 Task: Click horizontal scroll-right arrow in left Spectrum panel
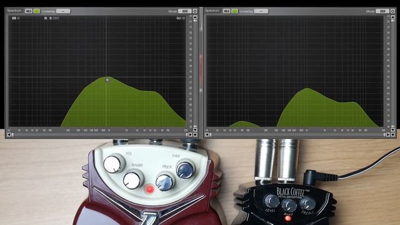click(190, 134)
